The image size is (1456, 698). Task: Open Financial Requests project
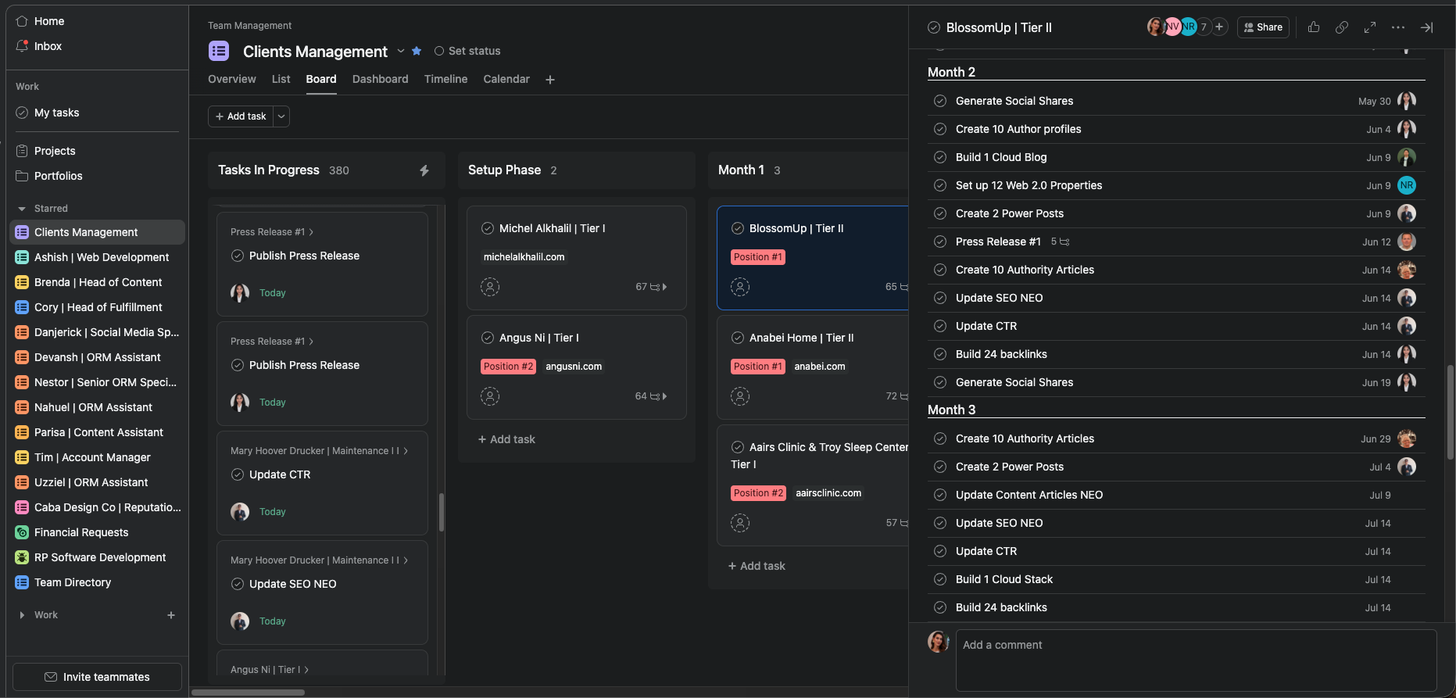tap(81, 532)
